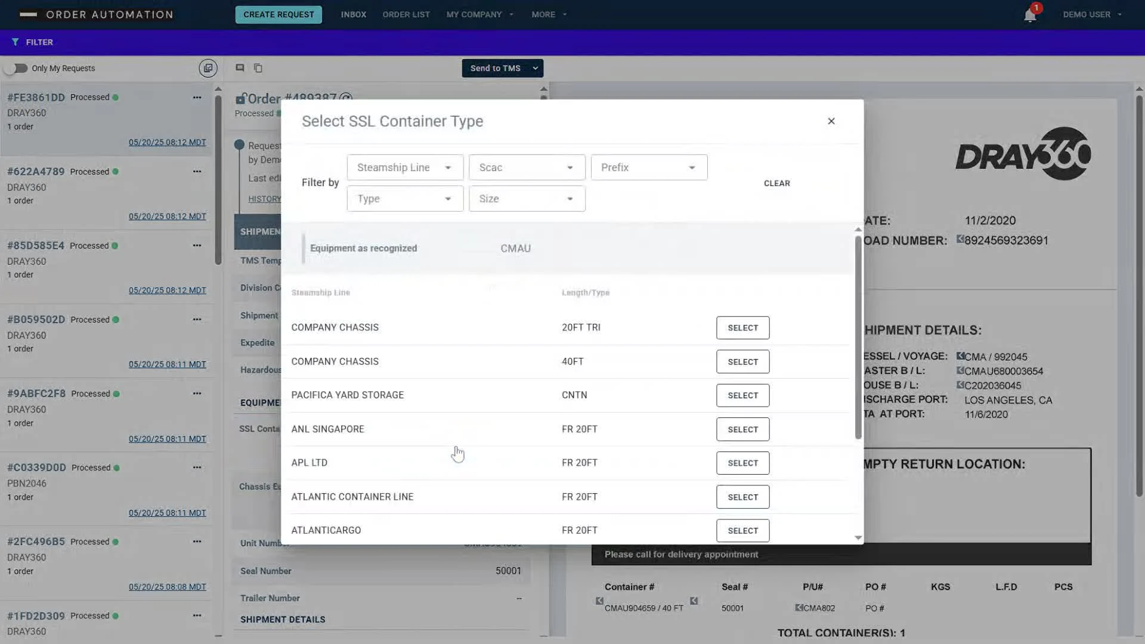Open the More menu

pos(549,15)
